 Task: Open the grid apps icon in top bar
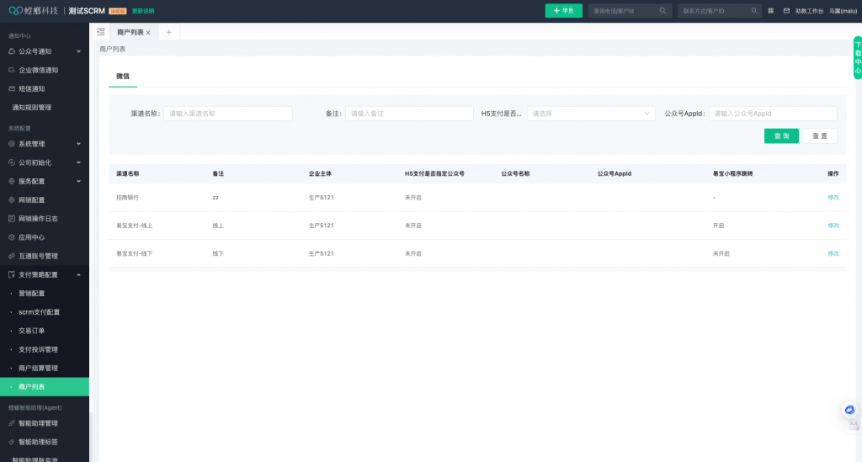[x=770, y=11]
